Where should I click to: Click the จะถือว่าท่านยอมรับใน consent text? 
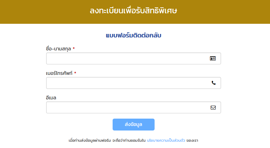click(129, 140)
